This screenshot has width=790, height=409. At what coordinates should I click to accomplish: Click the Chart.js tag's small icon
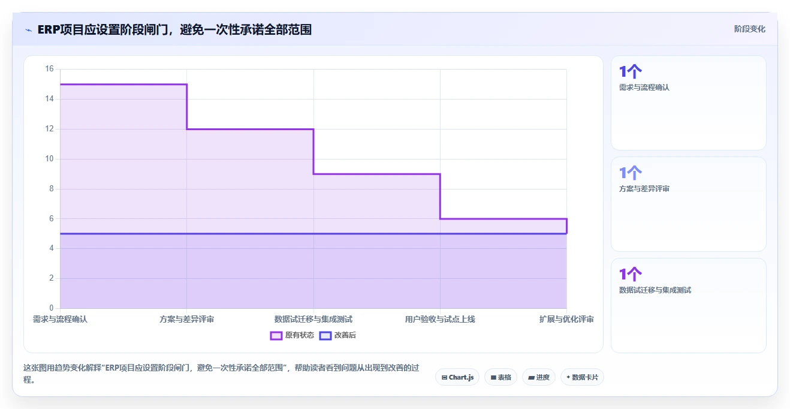[444, 377]
